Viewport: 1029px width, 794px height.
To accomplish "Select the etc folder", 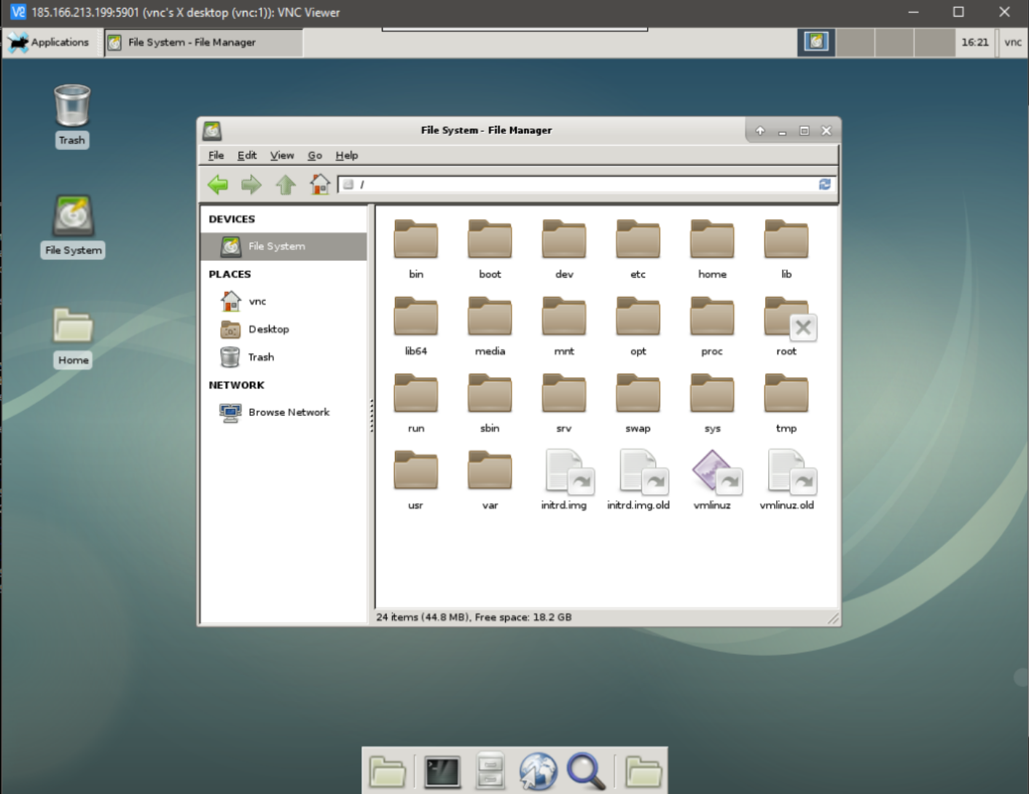I will coord(638,248).
